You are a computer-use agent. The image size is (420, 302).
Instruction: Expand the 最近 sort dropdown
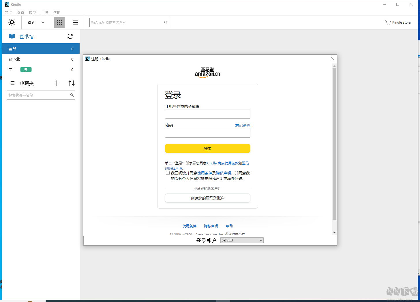(x=35, y=22)
